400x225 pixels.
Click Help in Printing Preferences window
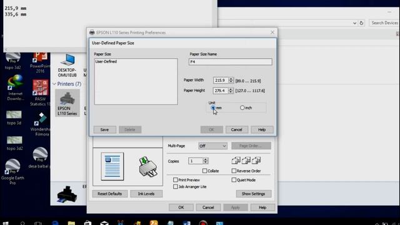262,207
